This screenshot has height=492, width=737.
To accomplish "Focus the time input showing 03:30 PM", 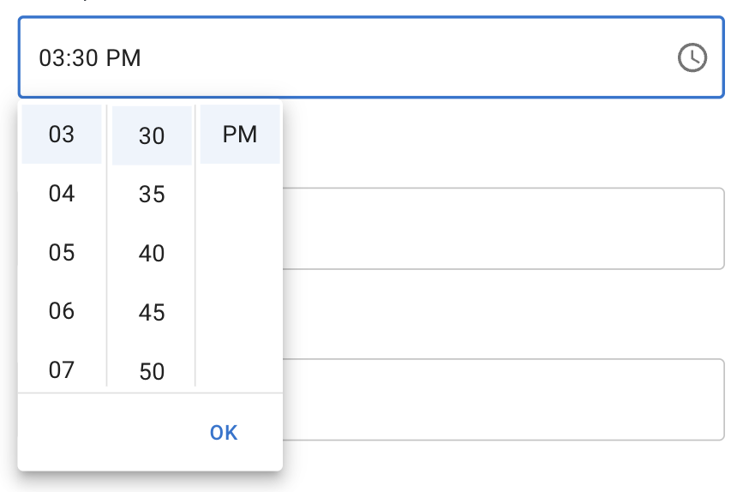I will (x=343, y=58).
